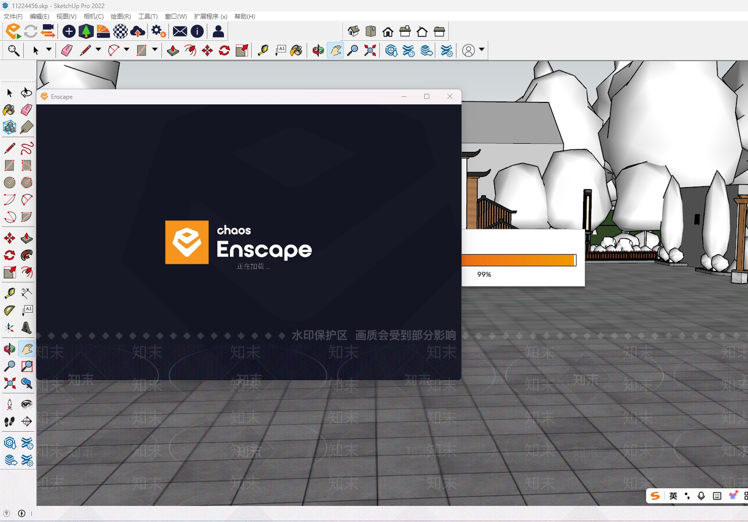Viewport: 748px width, 522px height.
Task: Switch to Back view
Action: coord(422,31)
